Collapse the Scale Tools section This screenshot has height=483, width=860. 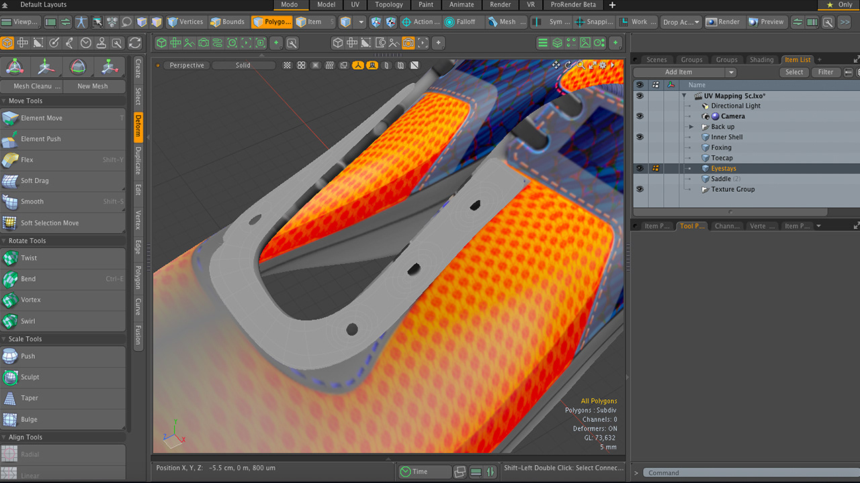pyautogui.click(x=5, y=339)
